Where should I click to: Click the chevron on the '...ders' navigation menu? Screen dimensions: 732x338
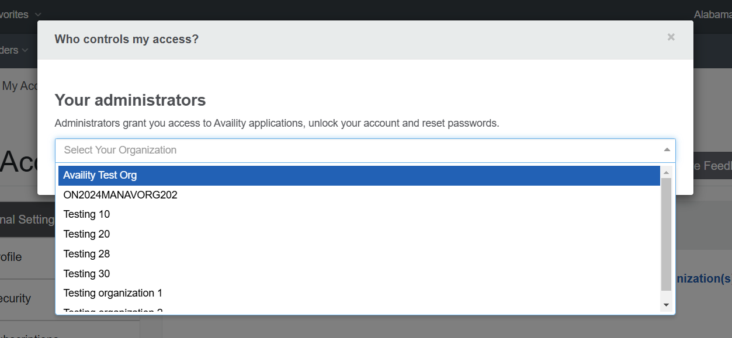(26, 50)
